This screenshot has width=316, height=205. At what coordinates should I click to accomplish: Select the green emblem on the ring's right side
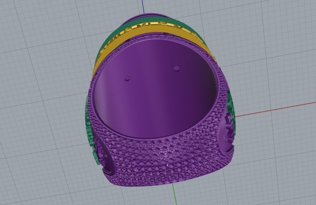(x=230, y=105)
